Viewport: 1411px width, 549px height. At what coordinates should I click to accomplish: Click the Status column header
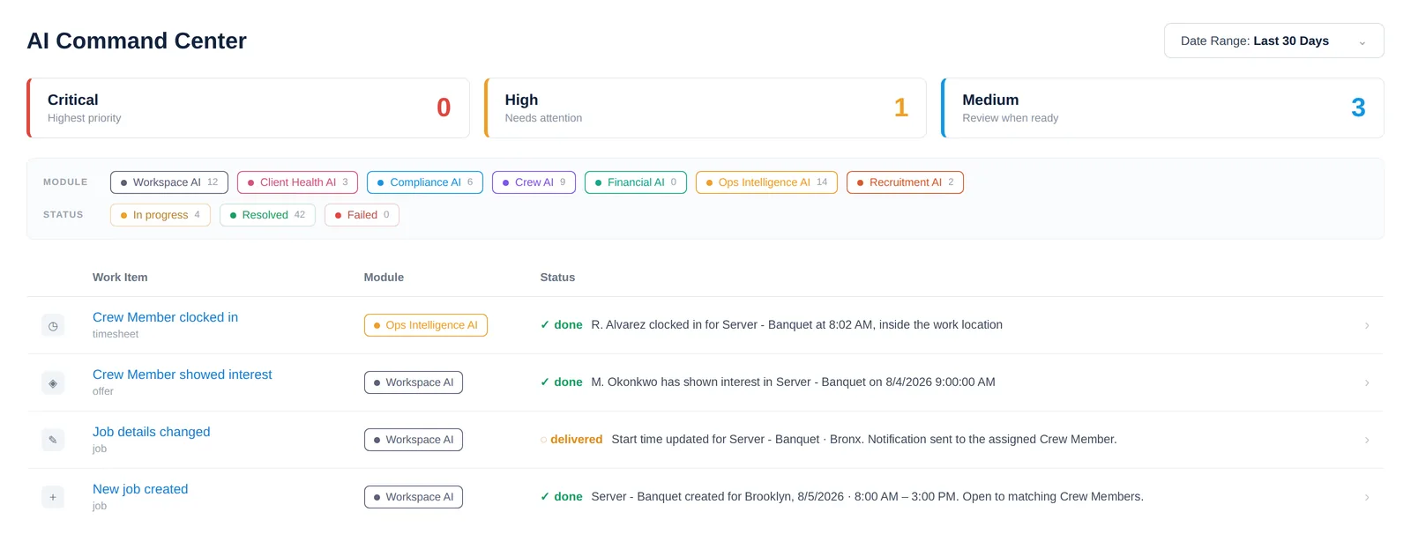coord(557,277)
